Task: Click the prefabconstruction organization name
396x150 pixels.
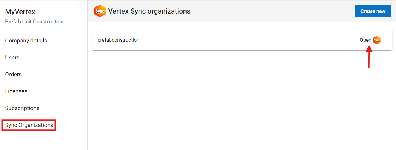Action: click(118, 40)
